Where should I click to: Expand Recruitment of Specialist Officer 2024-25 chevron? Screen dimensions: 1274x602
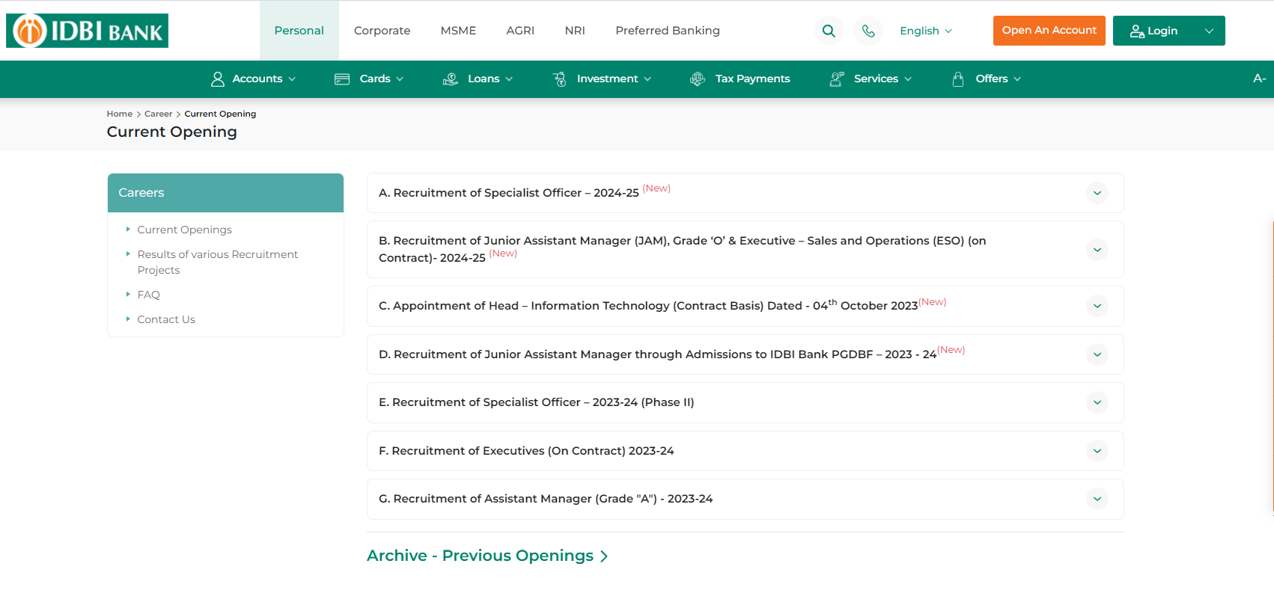1097,193
